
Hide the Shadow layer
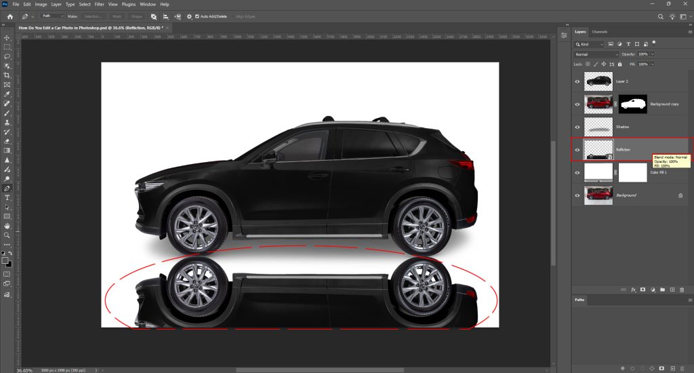tap(577, 127)
